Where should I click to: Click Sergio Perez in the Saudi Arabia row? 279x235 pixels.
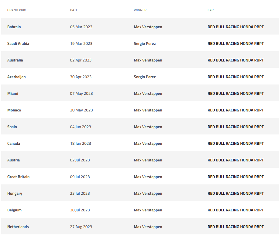click(145, 44)
